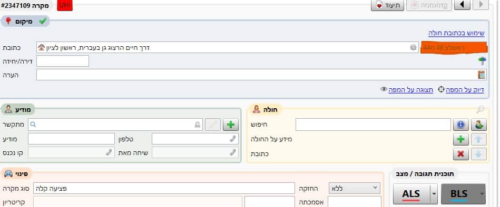Click the blue info button in חולה panel
This screenshot has width=500, height=207.
[461, 125]
